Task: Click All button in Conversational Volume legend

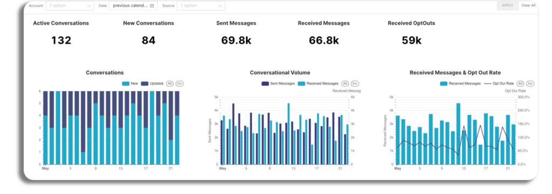Action: point(345,84)
